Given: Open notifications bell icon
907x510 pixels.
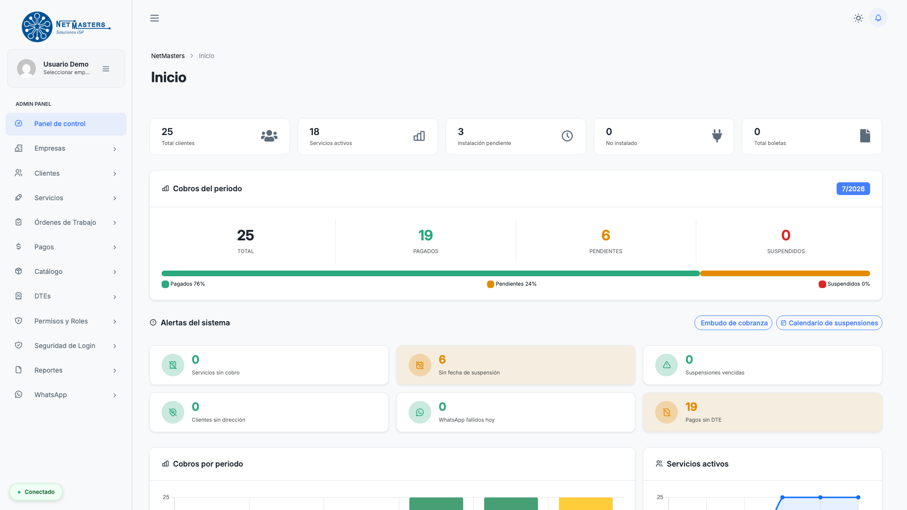Looking at the screenshot, I should coord(878,18).
